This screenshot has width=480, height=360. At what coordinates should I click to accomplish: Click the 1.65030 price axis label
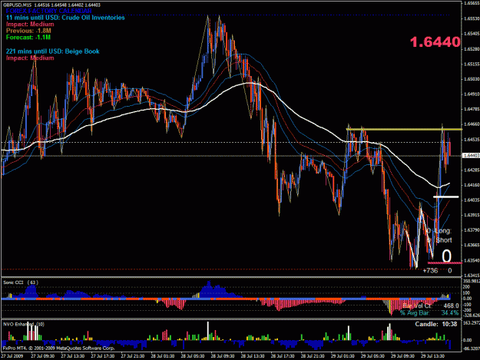[472, 79]
